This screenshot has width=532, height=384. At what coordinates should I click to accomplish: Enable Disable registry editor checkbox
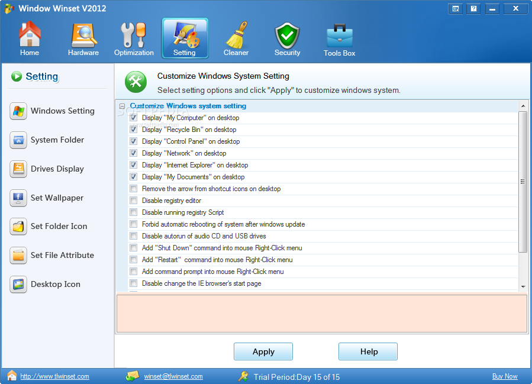134,201
